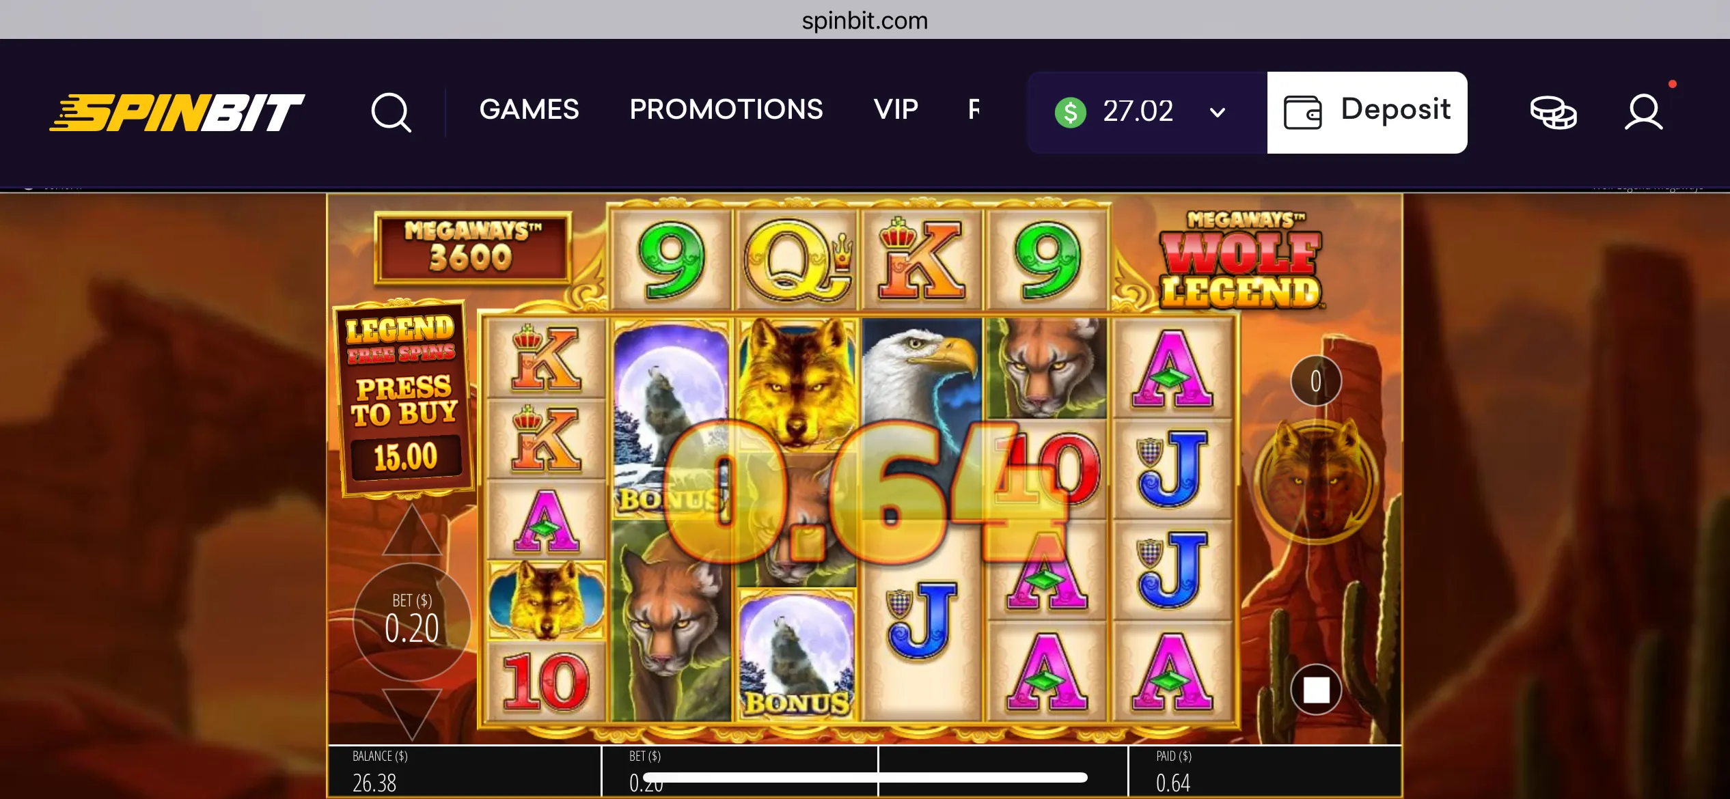Viewport: 1730px width, 799px height.
Task: Buy Legend Free Spins for 15.00
Action: pos(404,397)
